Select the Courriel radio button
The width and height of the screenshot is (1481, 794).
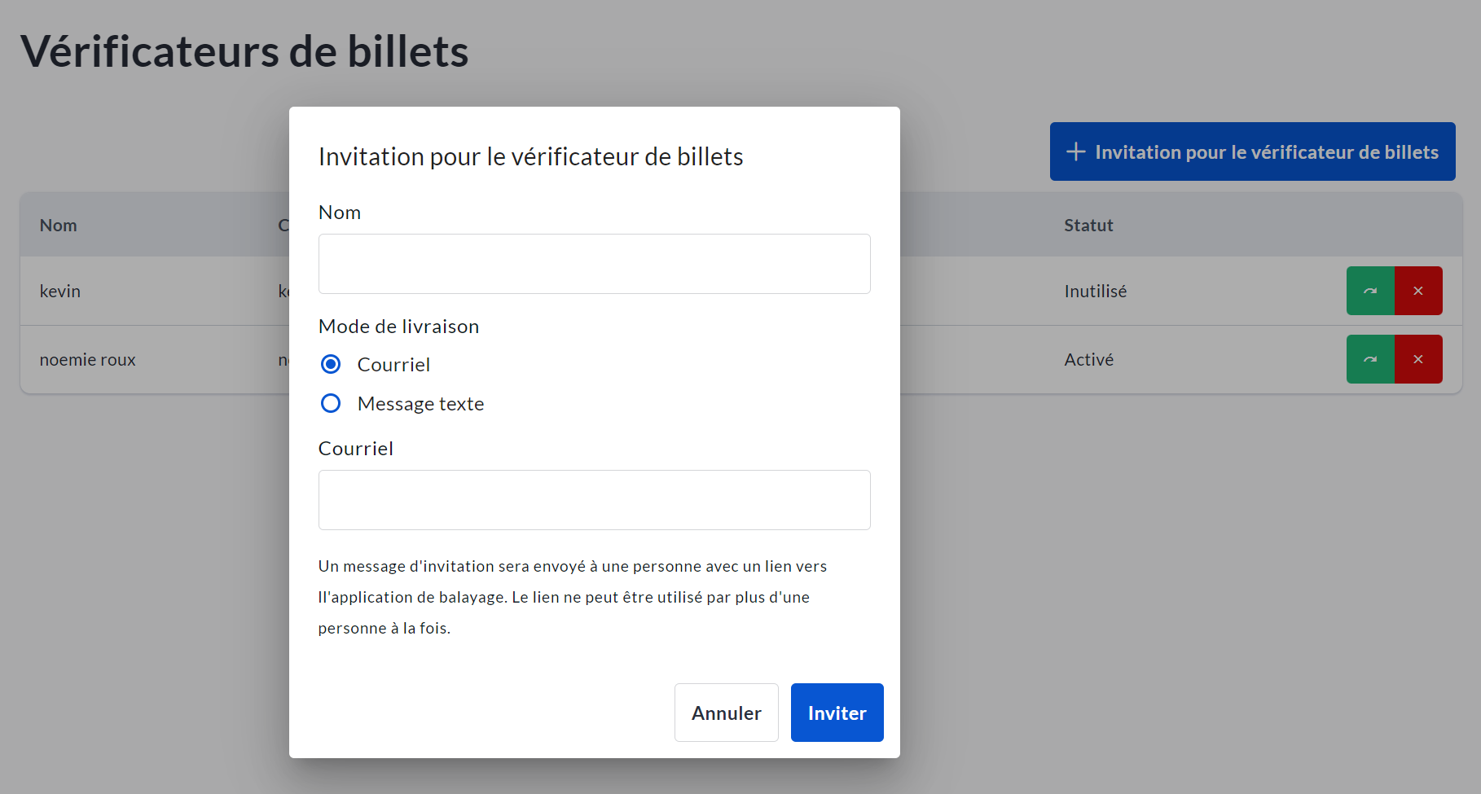point(331,364)
